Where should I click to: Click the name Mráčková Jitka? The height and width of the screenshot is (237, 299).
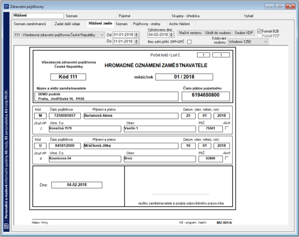point(131,146)
